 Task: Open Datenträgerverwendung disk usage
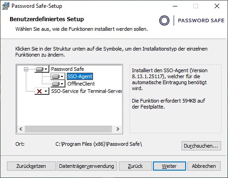pyautogui.click(x=87, y=166)
